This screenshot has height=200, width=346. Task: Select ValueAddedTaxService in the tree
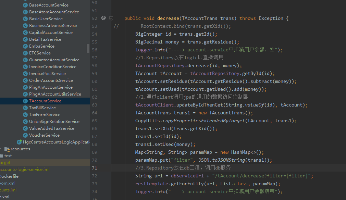point(52,128)
